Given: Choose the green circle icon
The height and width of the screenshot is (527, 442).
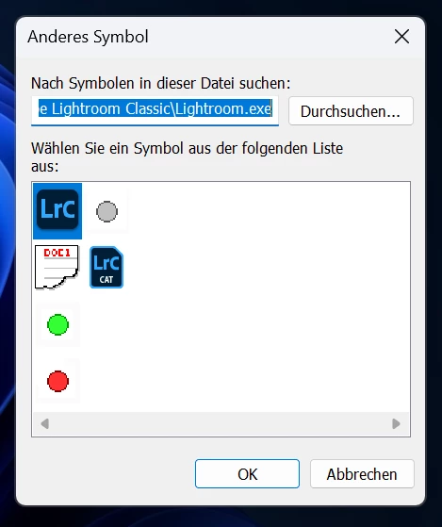Looking at the screenshot, I should (x=57, y=324).
